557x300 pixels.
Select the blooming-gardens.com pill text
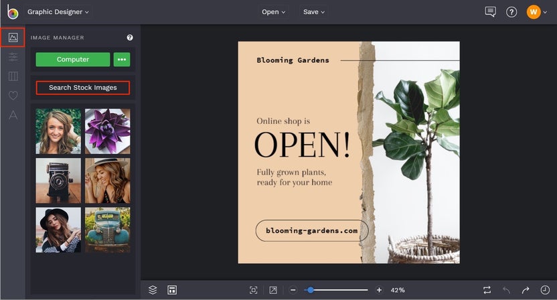pyautogui.click(x=312, y=230)
